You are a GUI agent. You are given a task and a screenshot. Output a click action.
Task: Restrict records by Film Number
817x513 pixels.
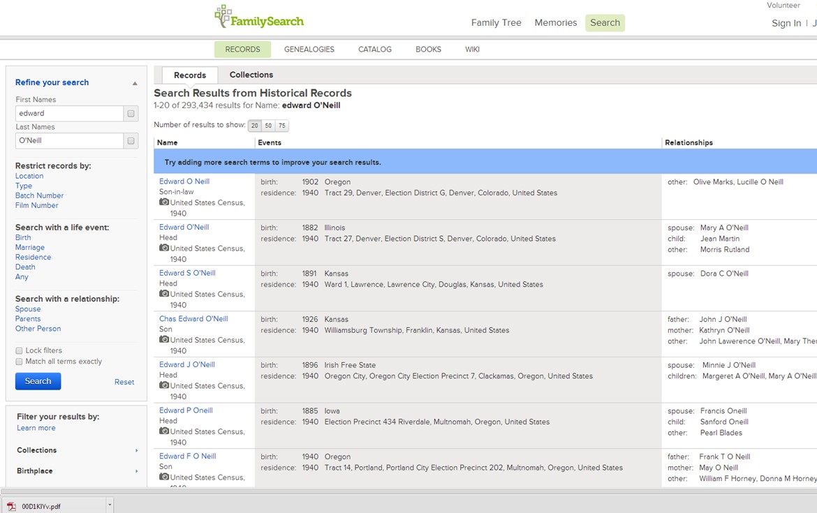36,206
